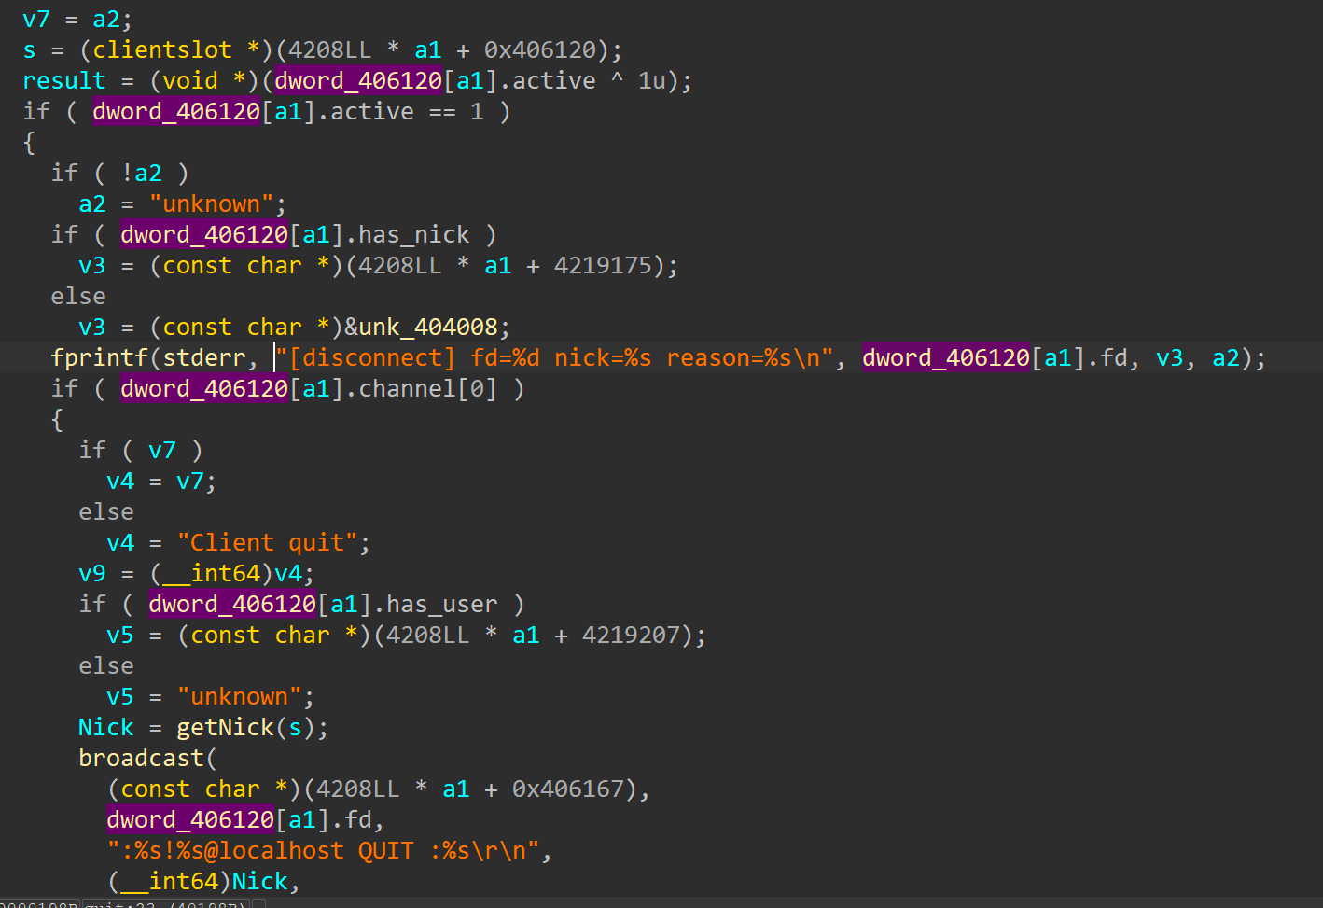
Task: Click the Nick variable being assigned getNick
Action: pos(106,727)
